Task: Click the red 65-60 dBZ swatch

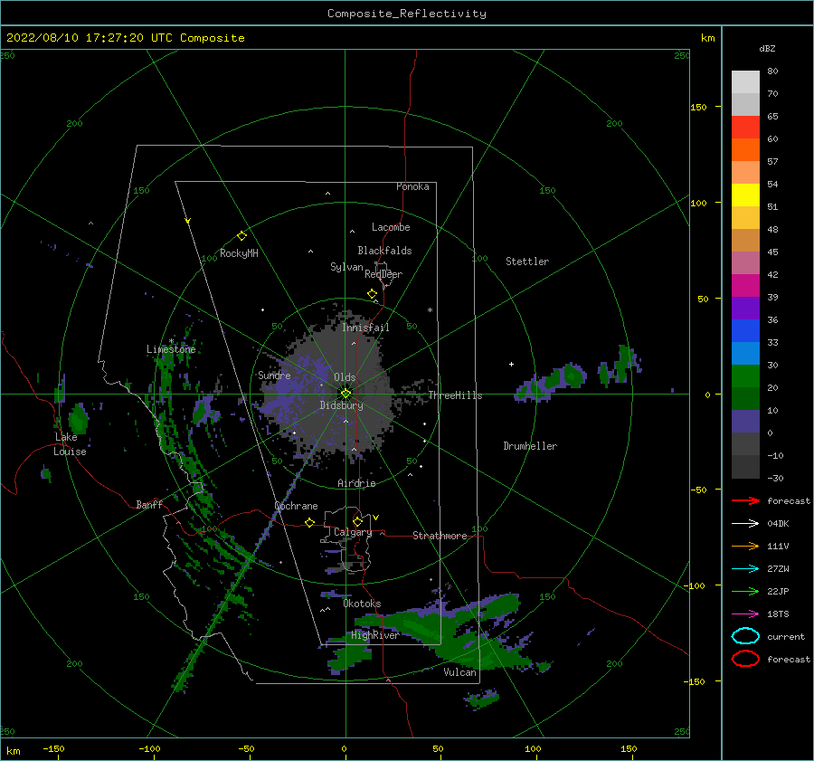Action: [745, 128]
